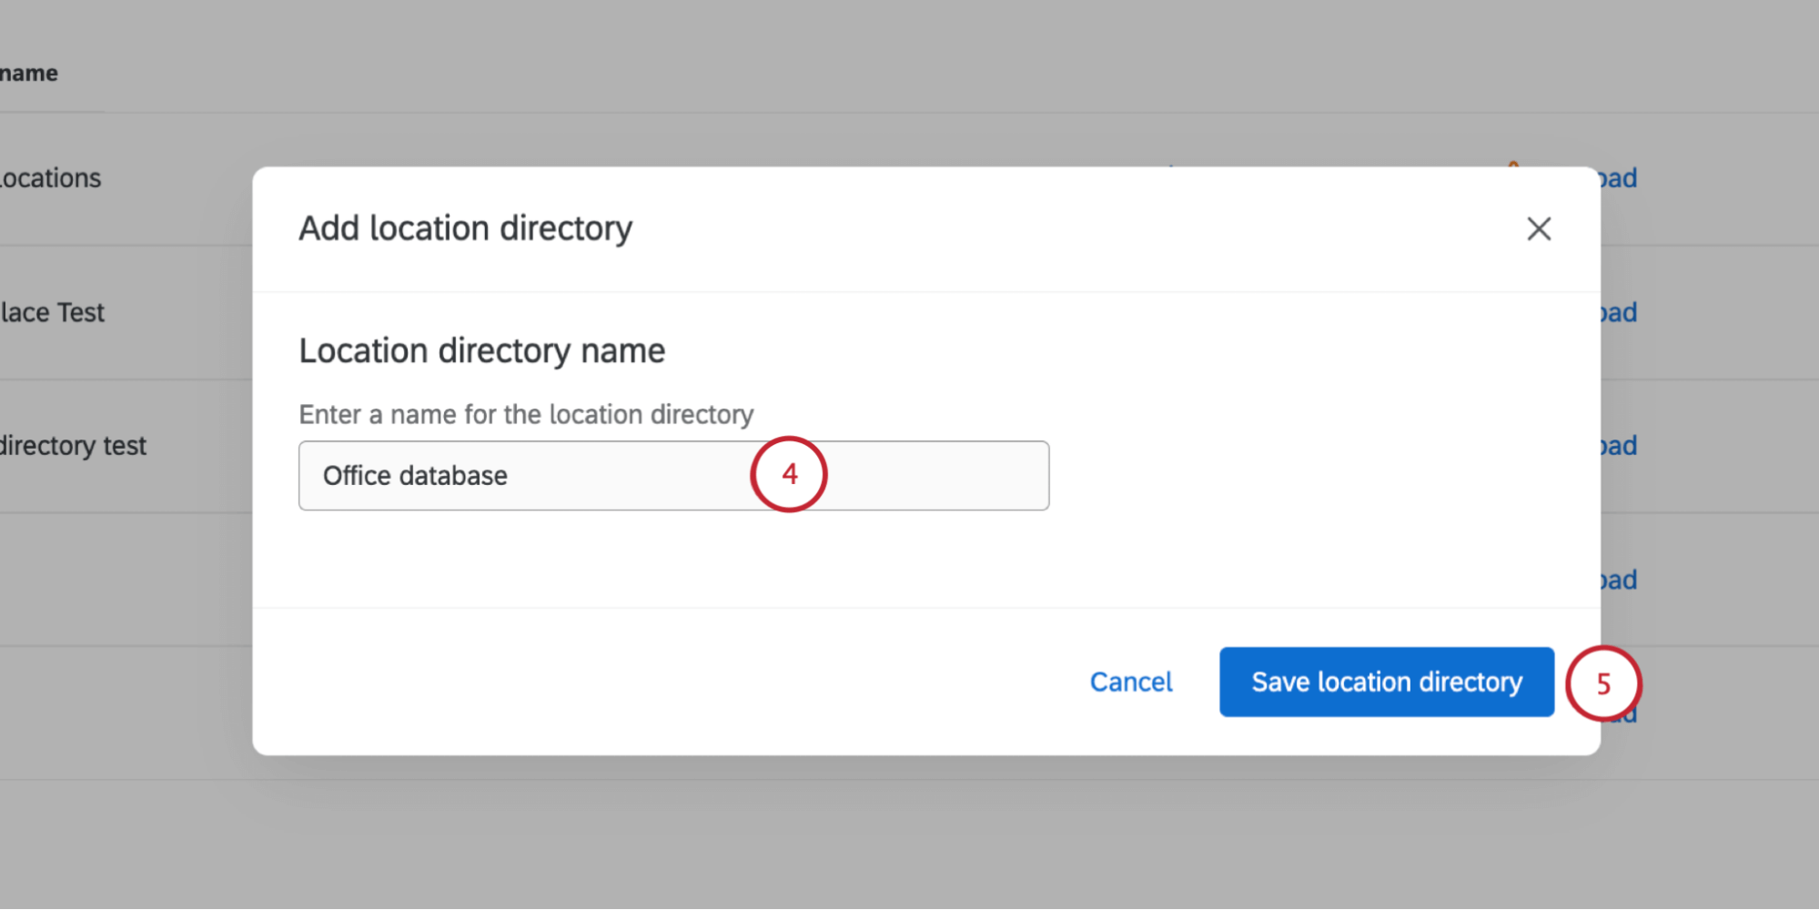Dismiss the dialog with the X icon

1538,229
